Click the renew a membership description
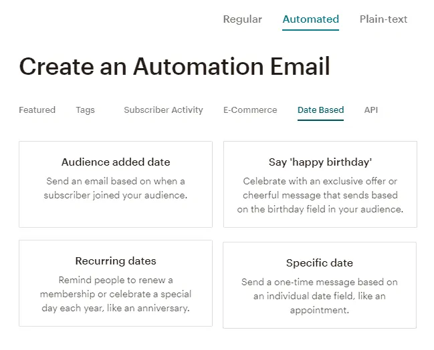434x350 pixels. click(x=116, y=294)
